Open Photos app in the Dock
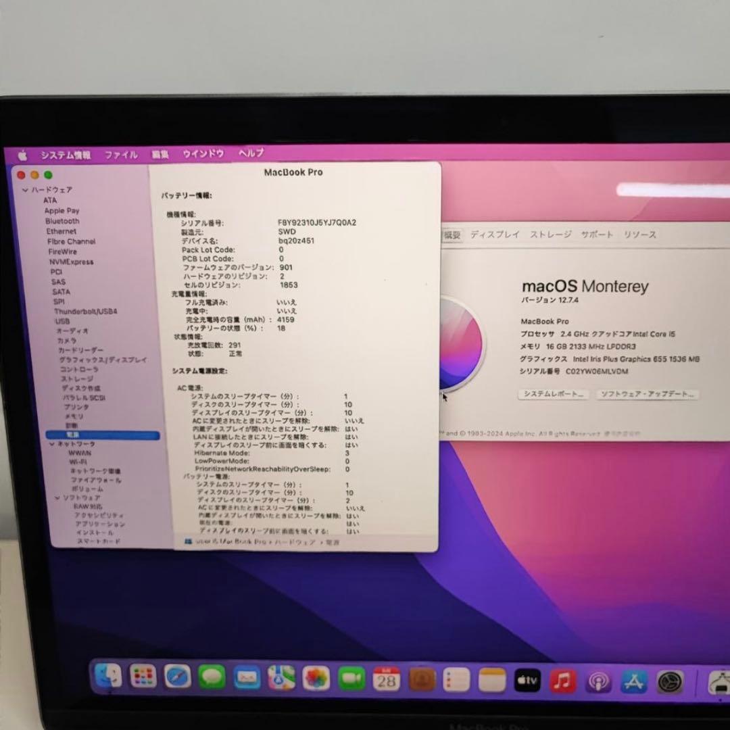Viewport: 730px width, 730px height. 316,679
